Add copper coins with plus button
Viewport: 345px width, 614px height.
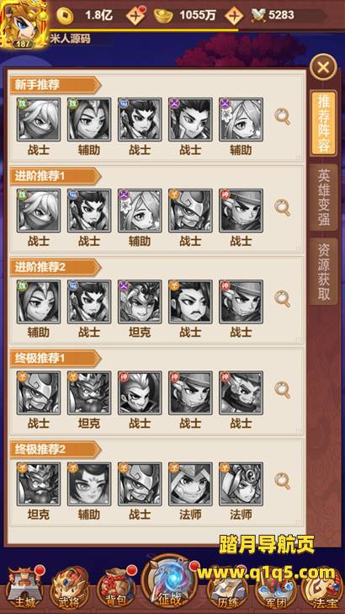pyautogui.click(x=135, y=15)
